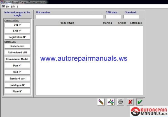Viewport: 168px width, 117px height.
Task: Focus the VIN number input field
Action: pos(69,17)
